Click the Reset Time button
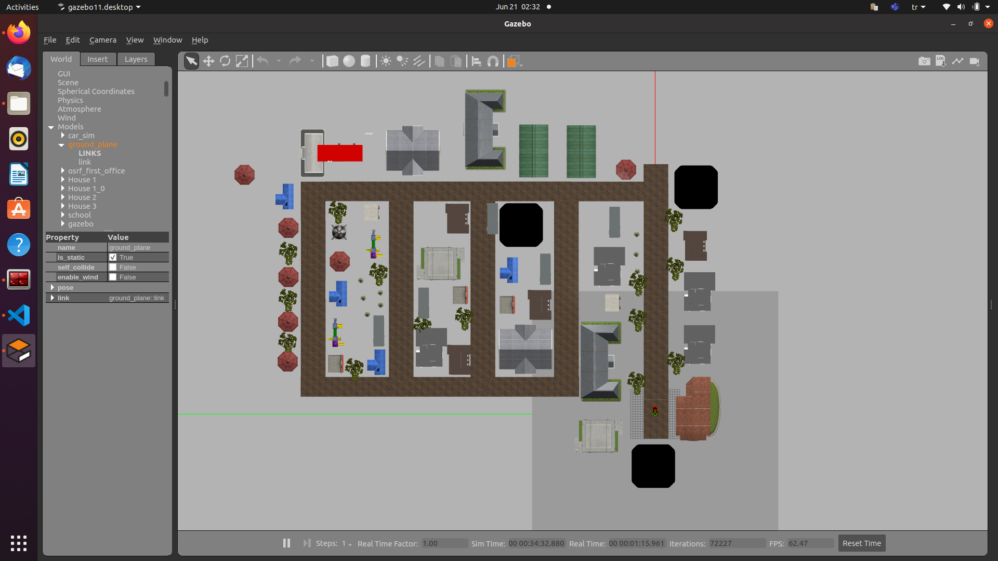The height and width of the screenshot is (561, 998). pyautogui.click(x=861, y=542)
